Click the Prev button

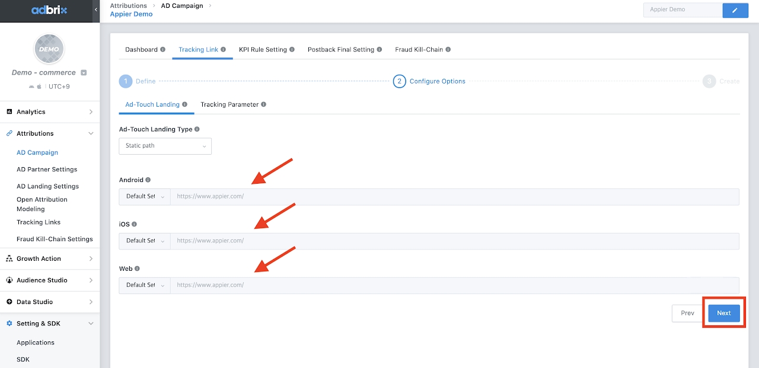(x=687, y=313)
